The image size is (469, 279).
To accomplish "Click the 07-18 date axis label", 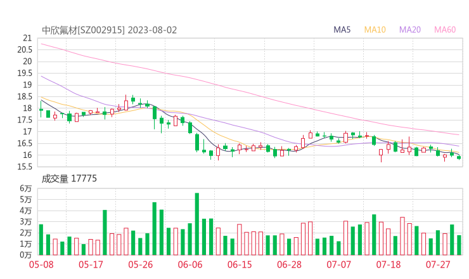I will click(x=389, y=264).
